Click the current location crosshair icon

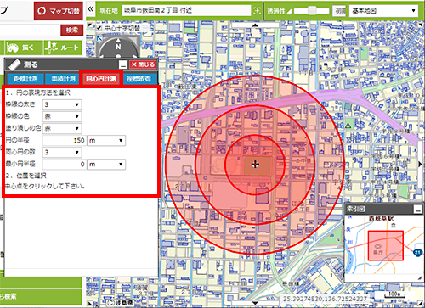click(x=257, y=11)
